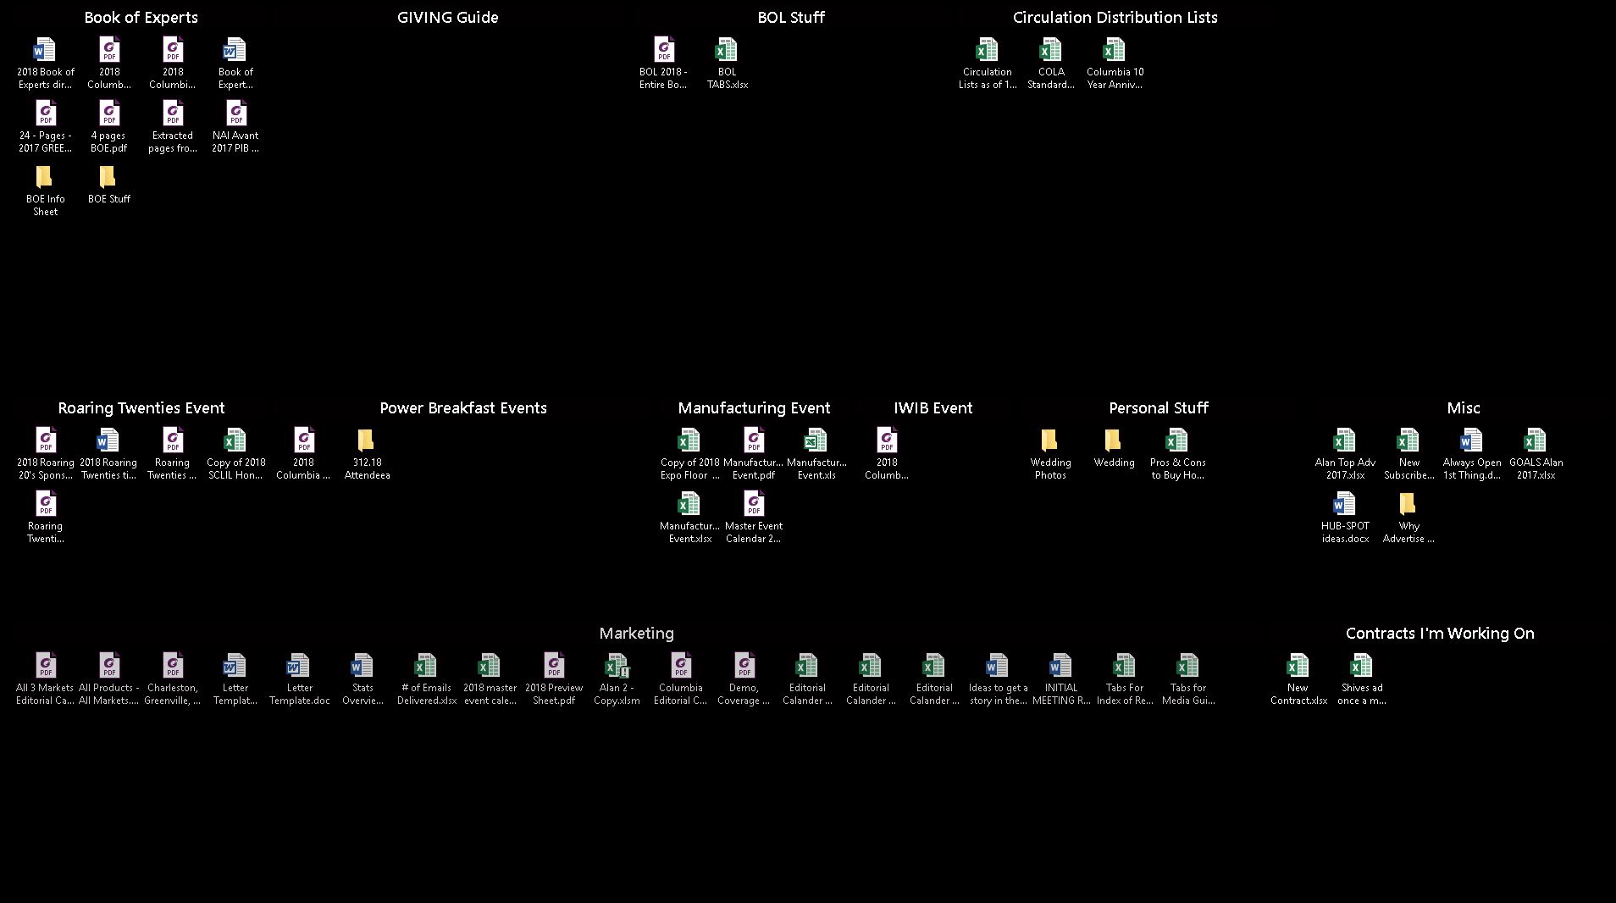
Task: Open the 2018 Roaring 20's Spons... PDF
Action: pyautogui.click(x=45, y=453)
